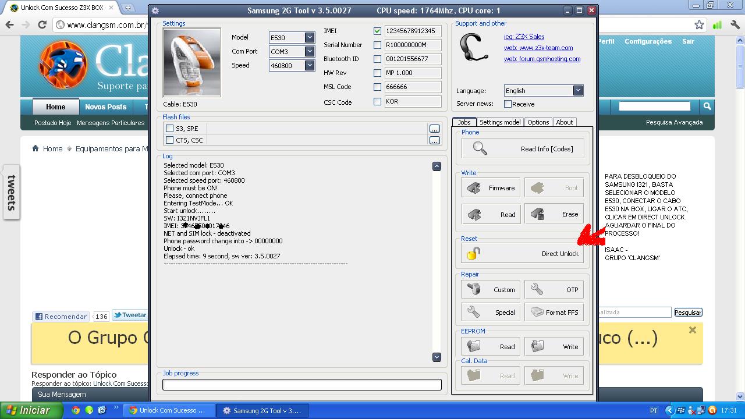745x419 pixels.
Task: Click the Read Info [Codes] magnifier button
Action: tap(522, 148)
